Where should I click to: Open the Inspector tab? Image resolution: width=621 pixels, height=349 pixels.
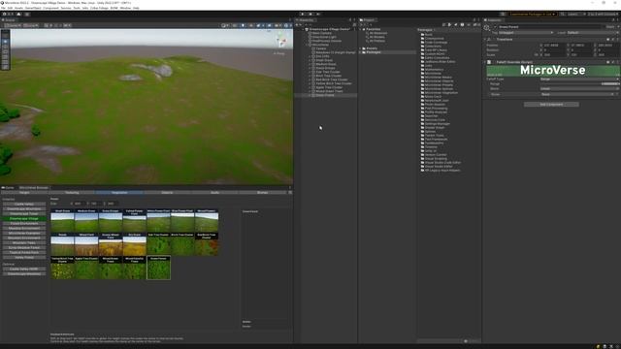tap(494, 19)
